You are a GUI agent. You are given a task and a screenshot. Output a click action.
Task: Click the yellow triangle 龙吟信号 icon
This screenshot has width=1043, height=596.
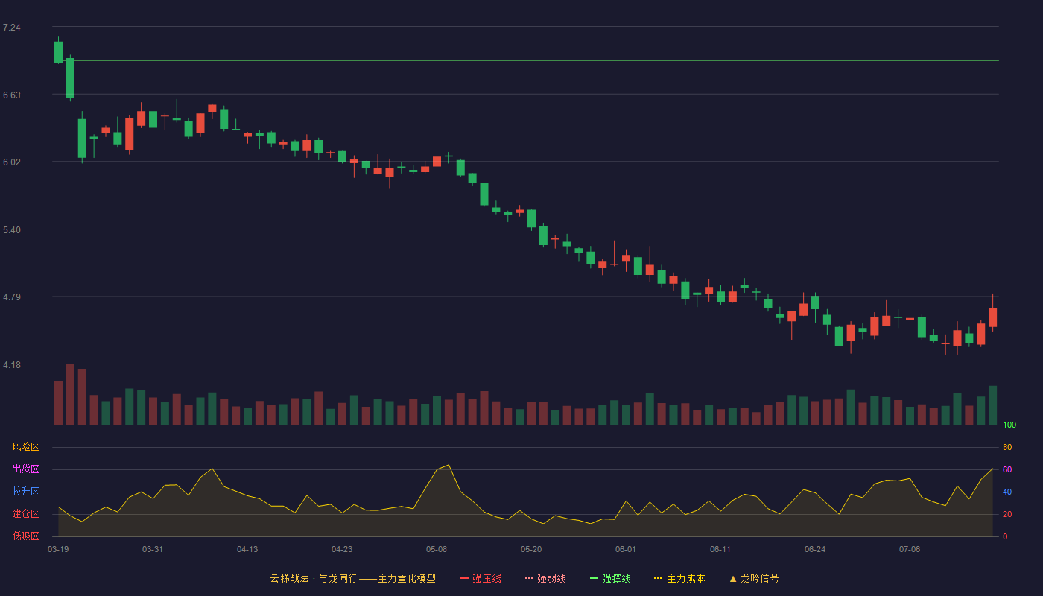[733, 578]
